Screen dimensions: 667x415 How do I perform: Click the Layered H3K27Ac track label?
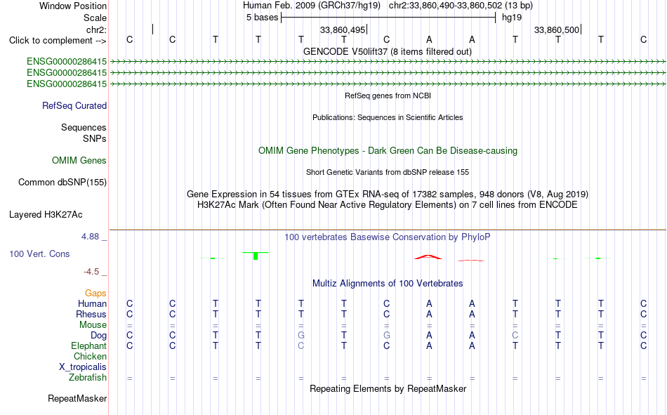pos(46,215)
